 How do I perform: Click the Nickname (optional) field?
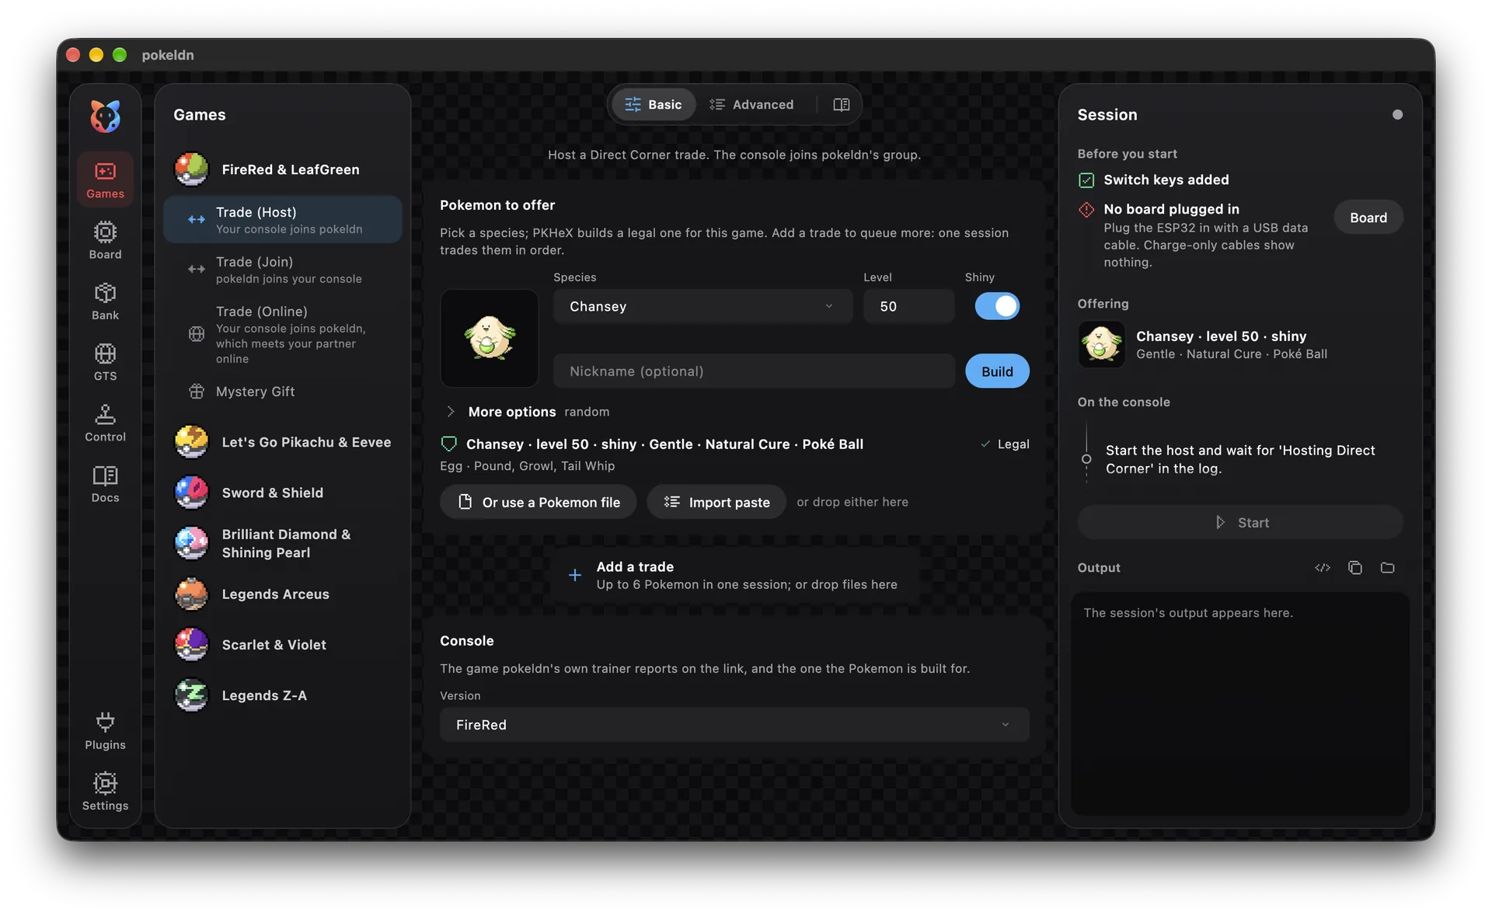click(x=754, y=371)
